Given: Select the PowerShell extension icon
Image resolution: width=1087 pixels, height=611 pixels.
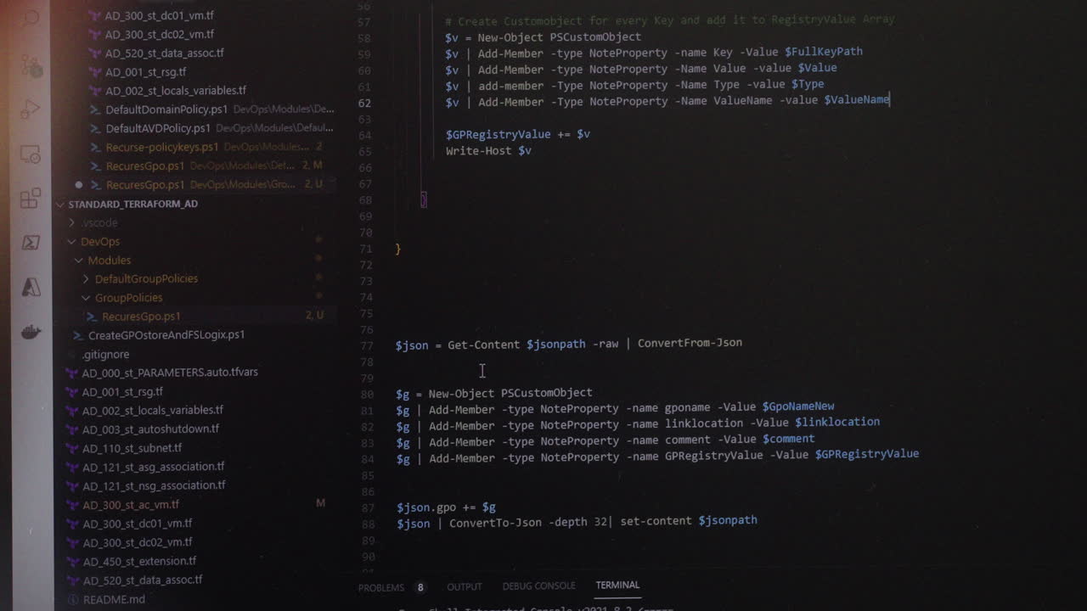Looking at the screenshot, I should 30,242.
